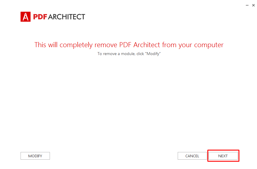Abort removal using the CANCEL button
This screenshot has width=257, height=169.
point(192,156)
